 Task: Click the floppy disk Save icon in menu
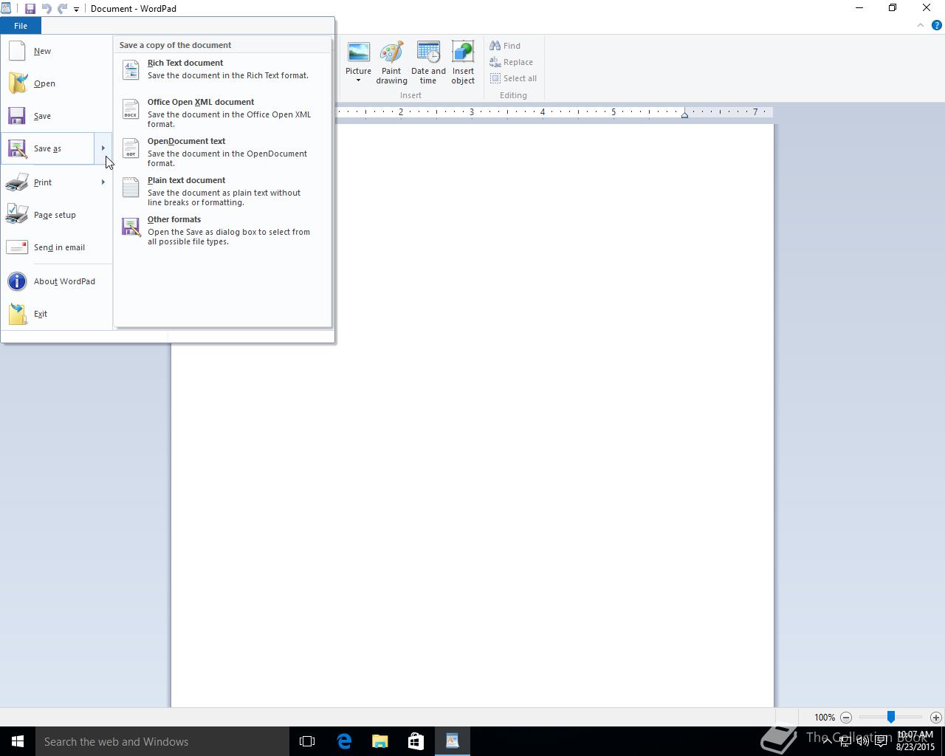click(x=17, y=116)
